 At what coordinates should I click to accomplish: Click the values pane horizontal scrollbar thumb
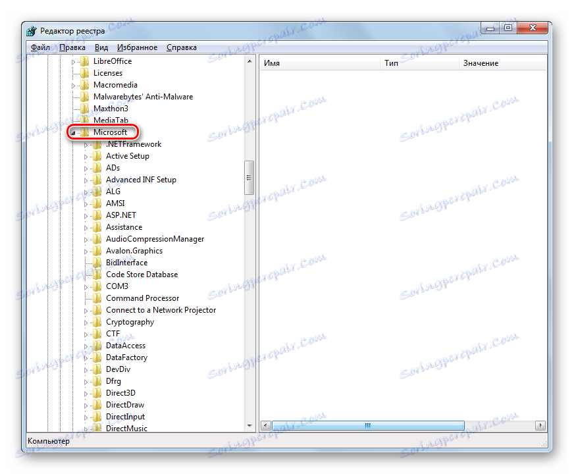coord(368,425)
